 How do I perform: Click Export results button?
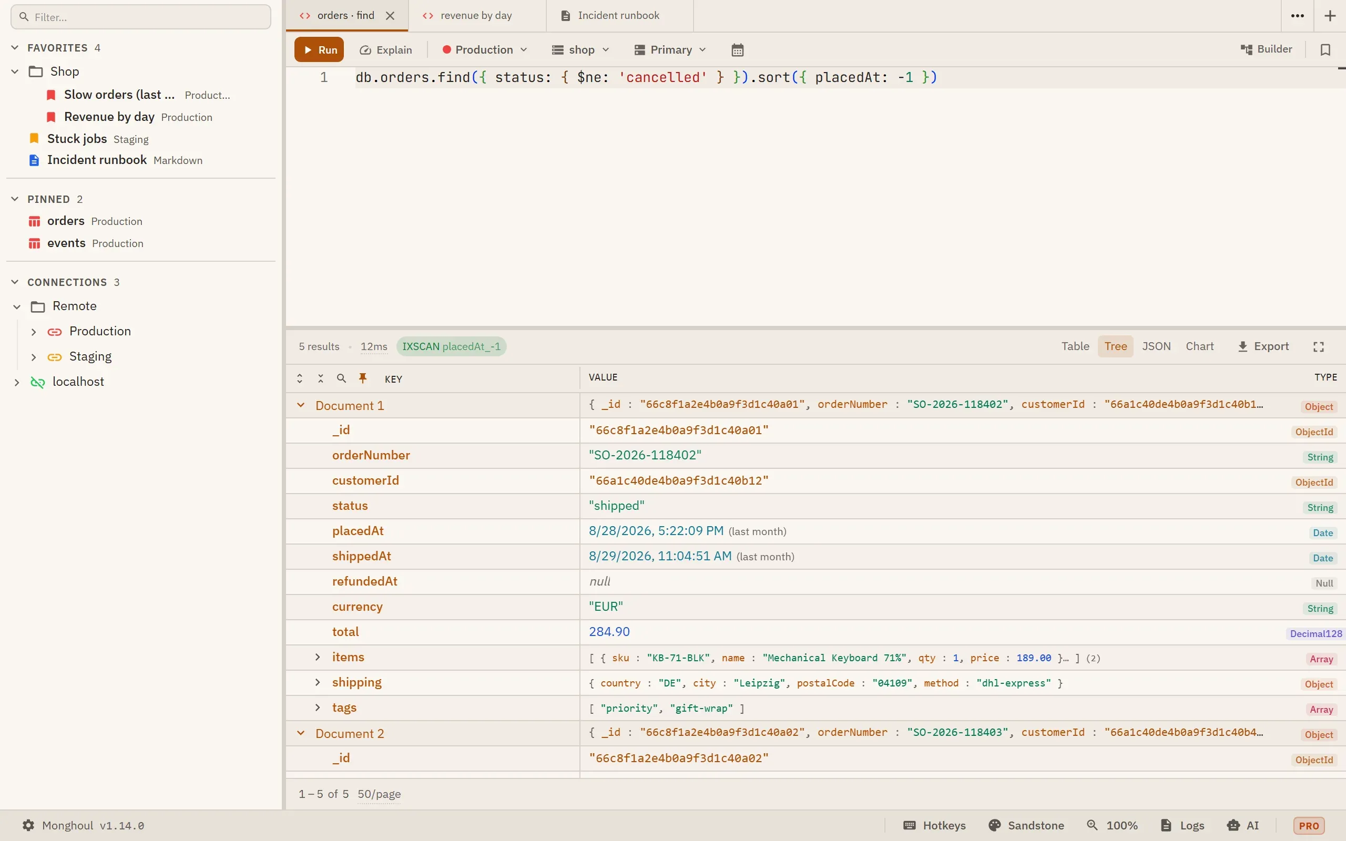coord(1263,346)
